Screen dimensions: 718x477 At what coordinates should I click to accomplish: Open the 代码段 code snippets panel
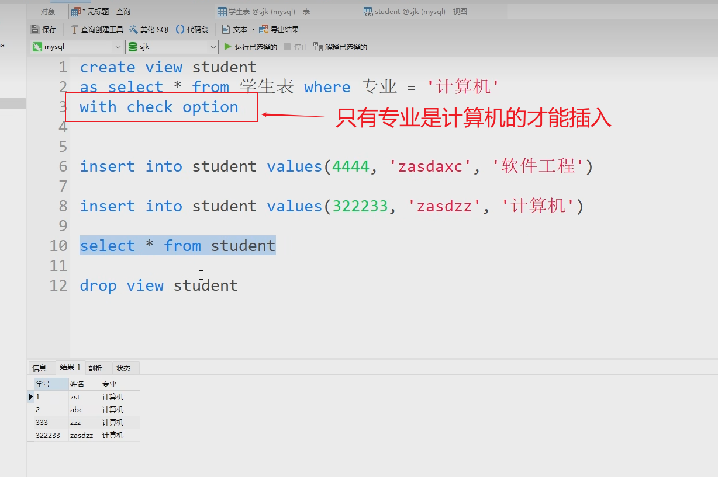(192, 29)
